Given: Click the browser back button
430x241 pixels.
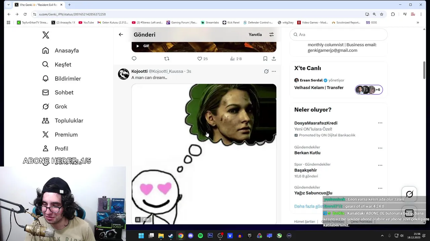Looking at the screenshot, I should 9,14.
